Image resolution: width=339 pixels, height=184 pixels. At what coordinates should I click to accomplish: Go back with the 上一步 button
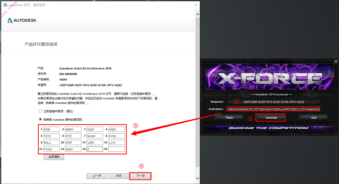[x=97, y=176]
